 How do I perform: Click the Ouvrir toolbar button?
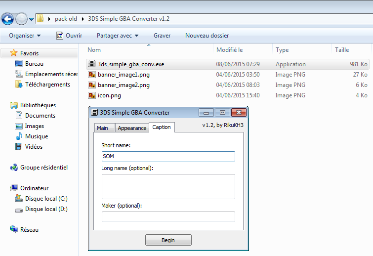point(69,36)
